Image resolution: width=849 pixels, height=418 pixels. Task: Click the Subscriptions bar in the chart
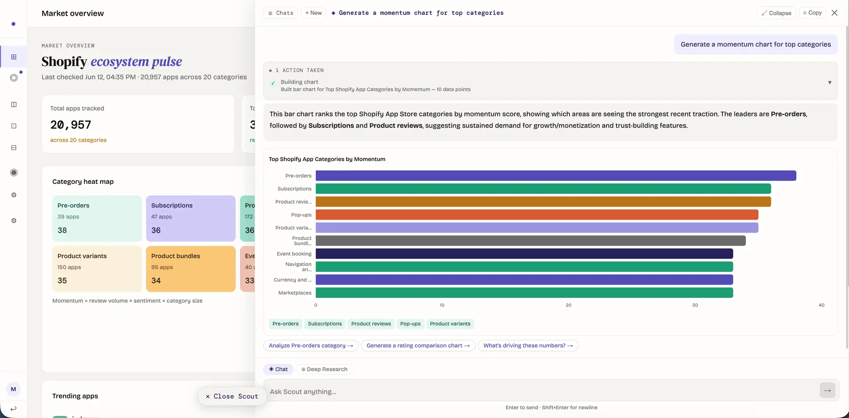pyautogui.click(x=543, y=189)
